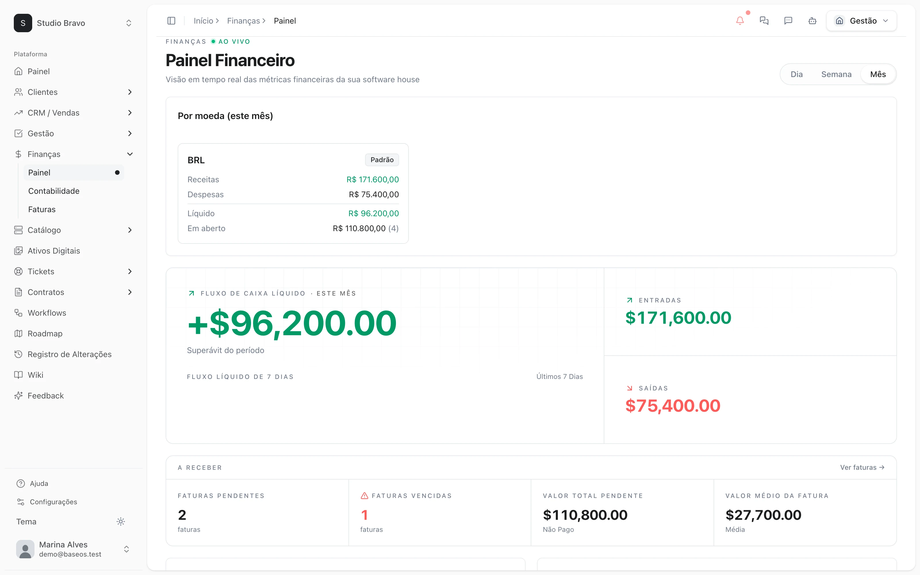Expand the Catálogo chevron

click(x=130, y=230)
